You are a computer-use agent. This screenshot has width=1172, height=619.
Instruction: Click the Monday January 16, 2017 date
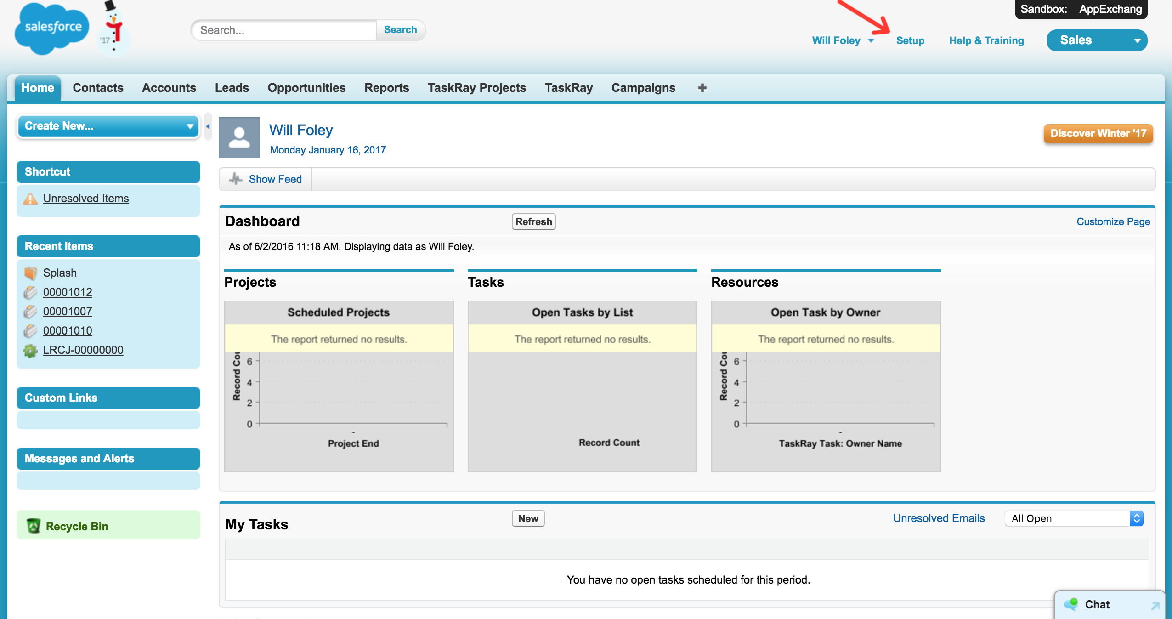coord(328,150)
